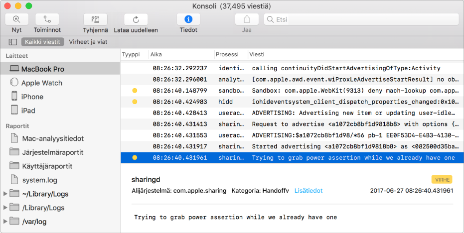Click the Jaa share icon

[x=247, y=19]
